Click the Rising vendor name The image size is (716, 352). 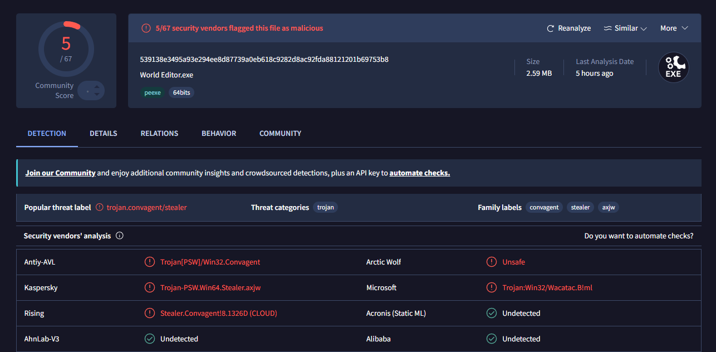click(x=34, y=313)
